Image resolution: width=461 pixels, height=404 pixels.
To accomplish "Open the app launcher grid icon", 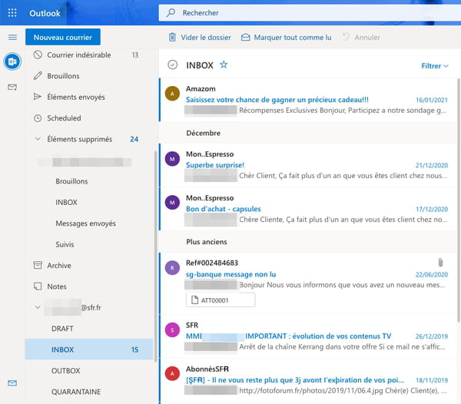I will pyautogui.click(x=12, y=13).
